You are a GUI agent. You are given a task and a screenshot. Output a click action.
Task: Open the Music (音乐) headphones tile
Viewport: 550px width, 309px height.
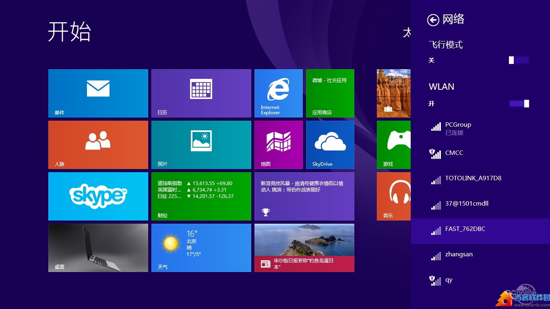pyautogui.click(x=394, y=196)
